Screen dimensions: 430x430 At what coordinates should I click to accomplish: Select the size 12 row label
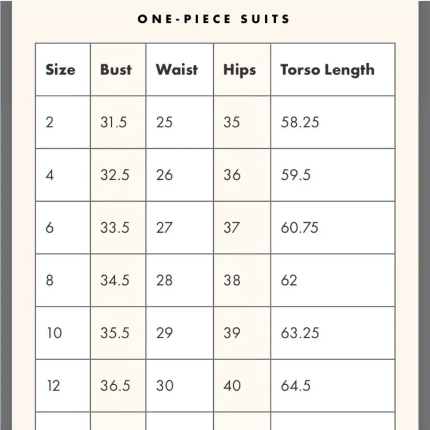click(x=54, y=386)
